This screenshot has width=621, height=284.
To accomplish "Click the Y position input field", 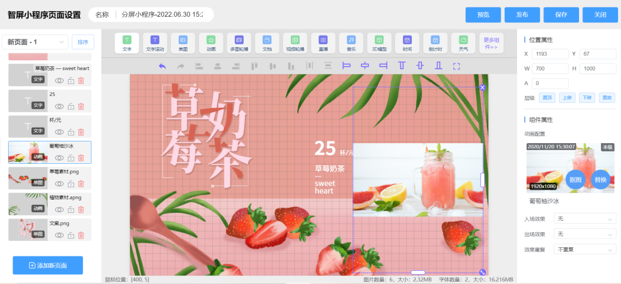I will pyautogui.click(x=598, y=54).
